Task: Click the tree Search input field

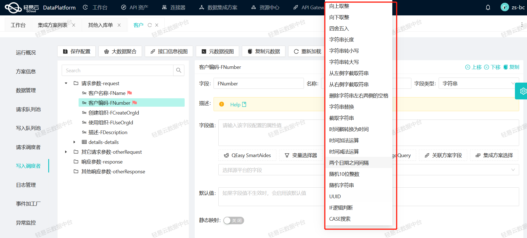Action: [118, 70]
